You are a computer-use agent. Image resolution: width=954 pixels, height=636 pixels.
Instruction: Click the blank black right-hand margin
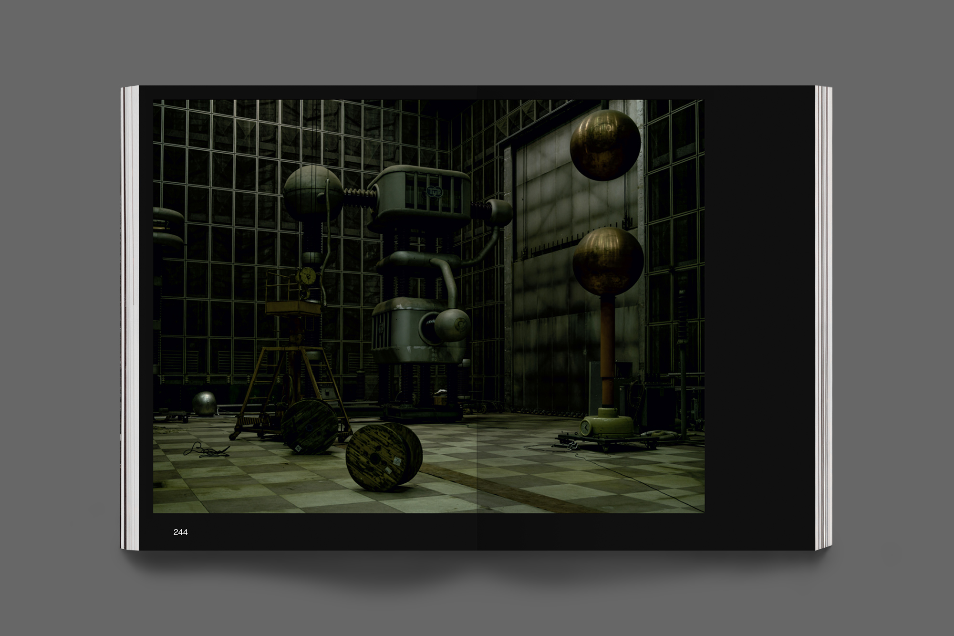click(758, 305)
